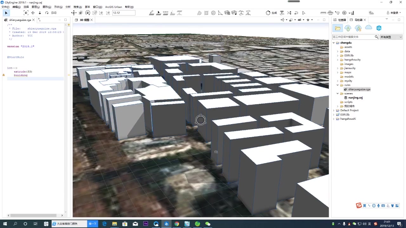Image resolution: width=406 pixels, height=228 pixels.
Task: Click the measure distance ruler tool
Action: point(323,13)
